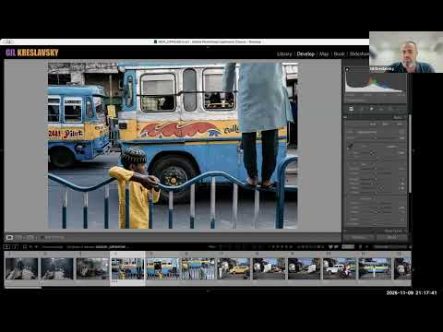This screenshot has height=332, width=443.
Task: Click the HDR button in Basic panel
Action: [x=400, y=124]
